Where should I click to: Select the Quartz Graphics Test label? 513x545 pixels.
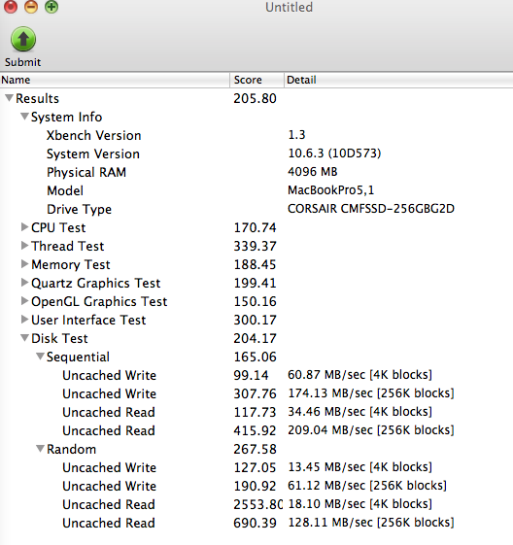click(96, 284)
